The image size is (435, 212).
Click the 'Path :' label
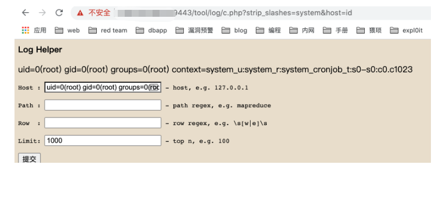click(x=29, y=105)
